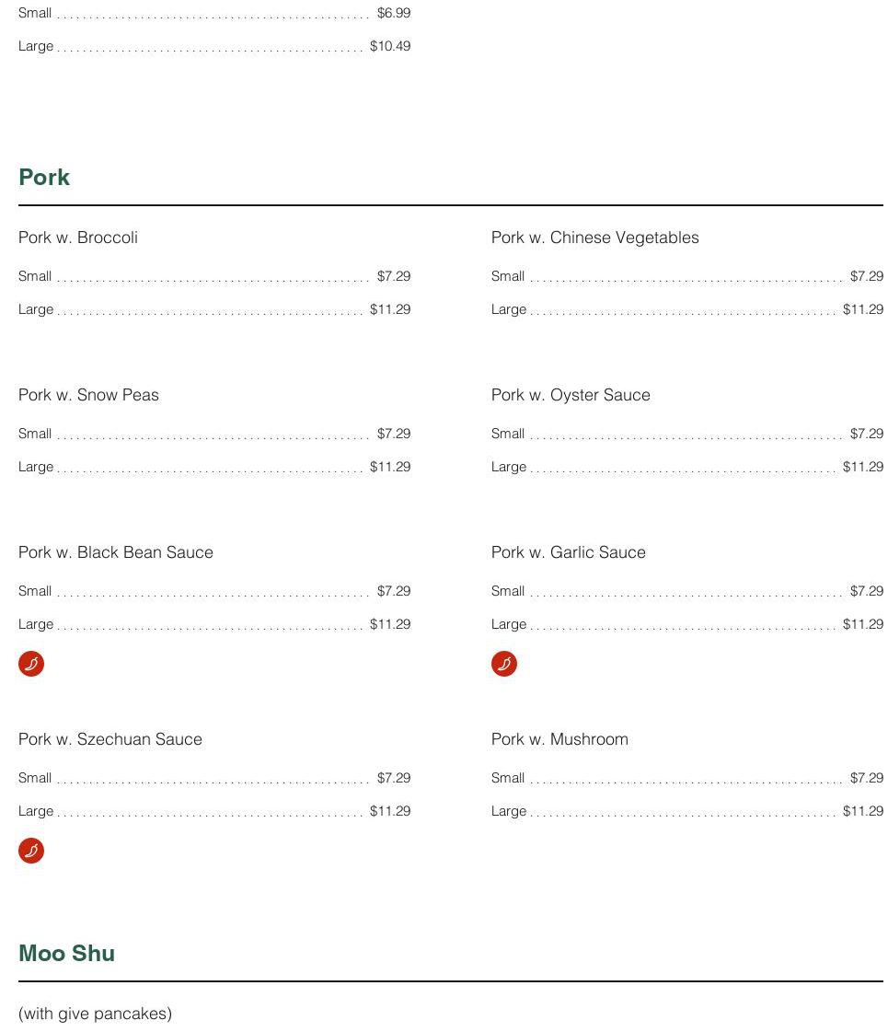Click the "(with give pancakes)" note
This screenshot has height=1032, width=888.
95,1014
